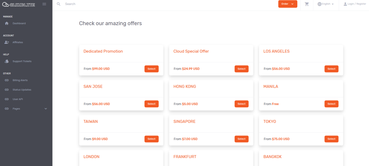Image resolution: width=369 pixels, height=166 pixels.
Task: Expand the Pages submenu chevron
Action: tap(46, 109)
